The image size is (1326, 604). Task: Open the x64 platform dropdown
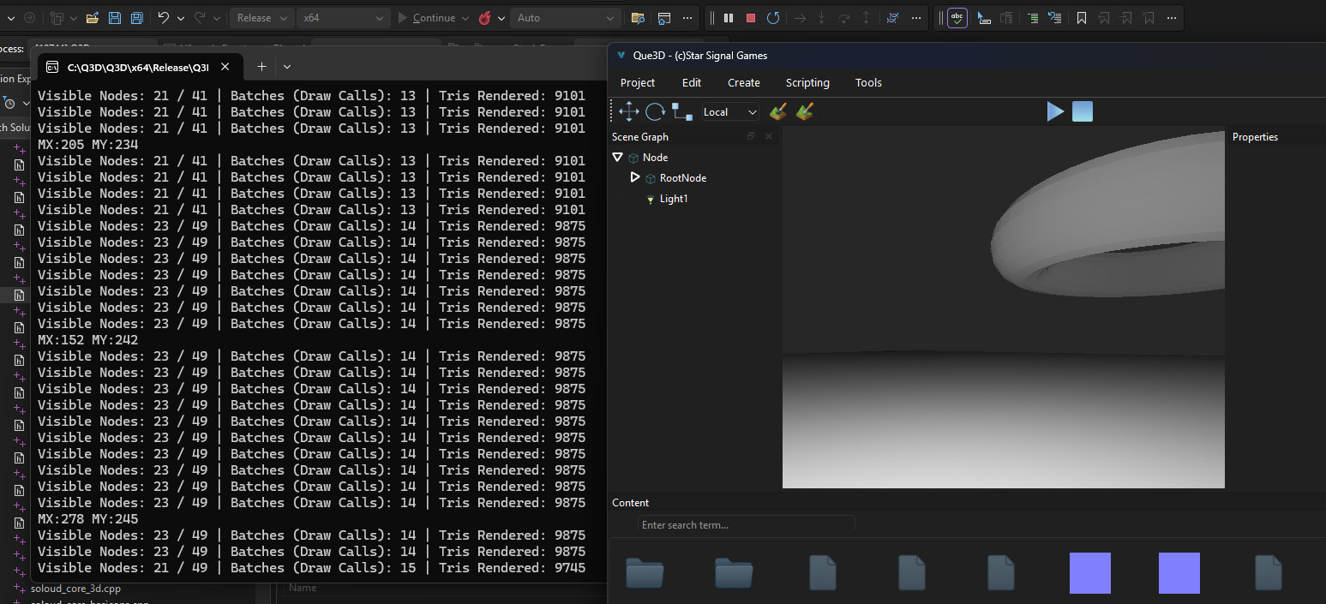point(344,18)
